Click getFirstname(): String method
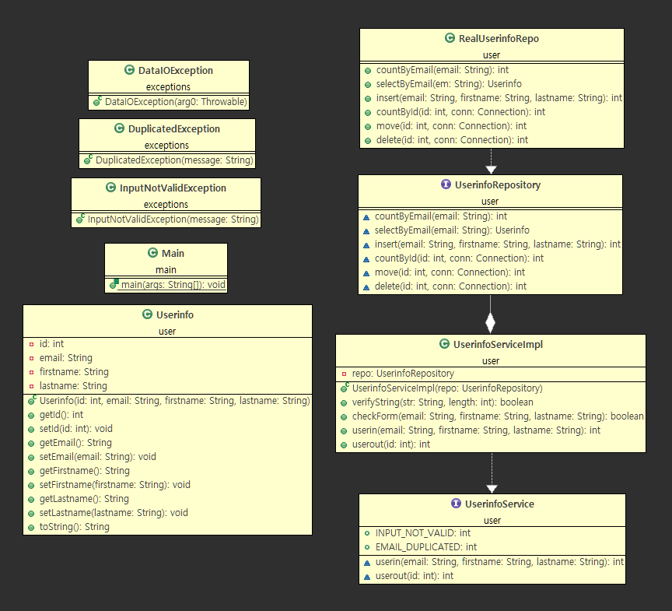The height and width of the screenshot is (611, 672). click(x=85, y=471)
